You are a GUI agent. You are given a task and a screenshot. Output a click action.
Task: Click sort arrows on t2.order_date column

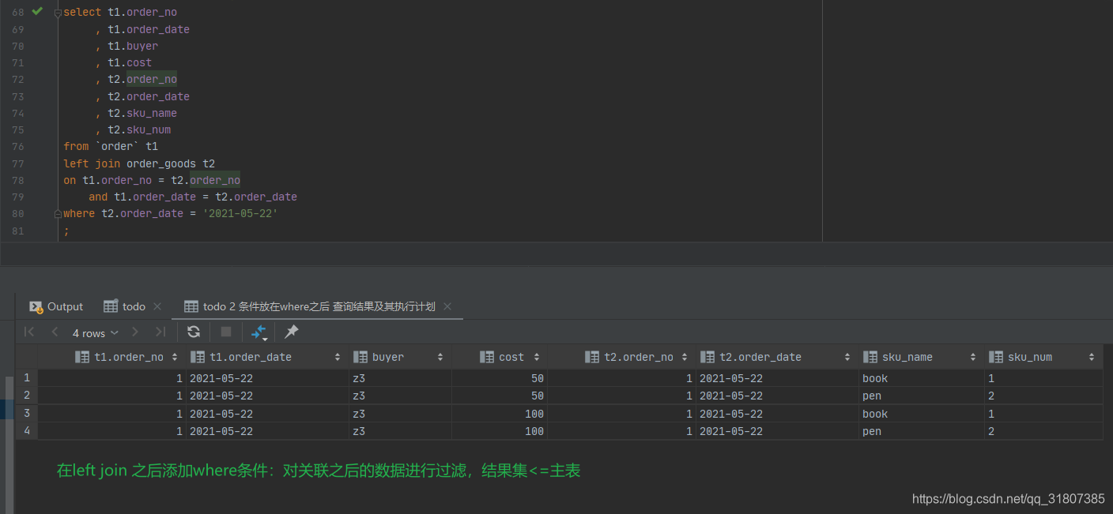pos(847,358)
